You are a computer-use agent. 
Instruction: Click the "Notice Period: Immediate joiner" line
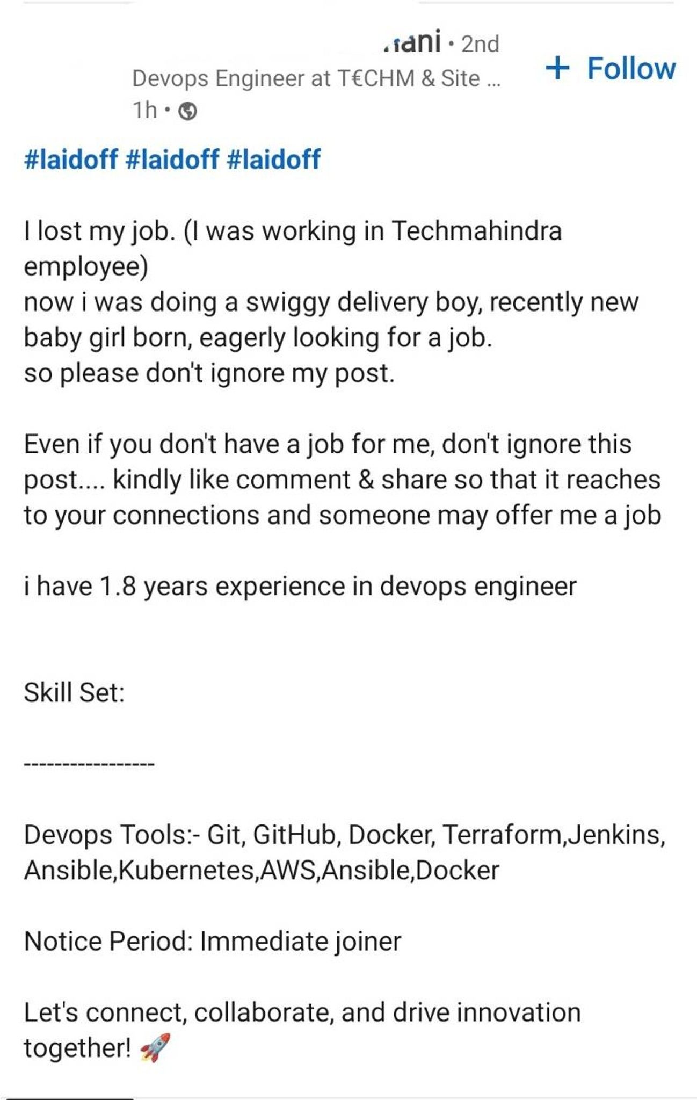213,942
